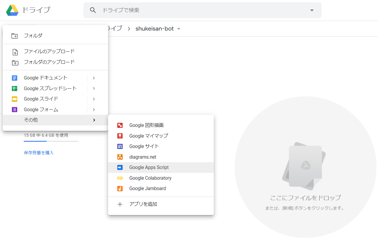This screenshot has width=378, height=239.
Task: Select Google Colaboratory
Action: click(161, 178)
